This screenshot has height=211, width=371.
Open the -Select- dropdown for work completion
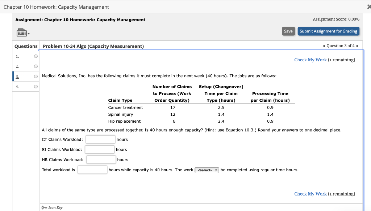(x=207, y=170)
